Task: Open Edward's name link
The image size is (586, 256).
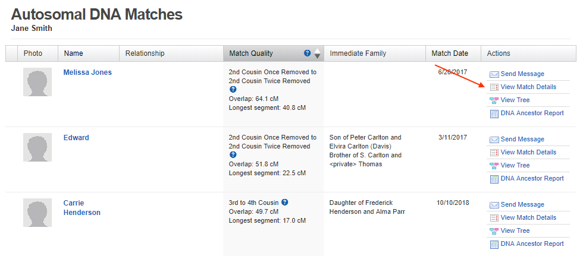Action: [76, 138]
